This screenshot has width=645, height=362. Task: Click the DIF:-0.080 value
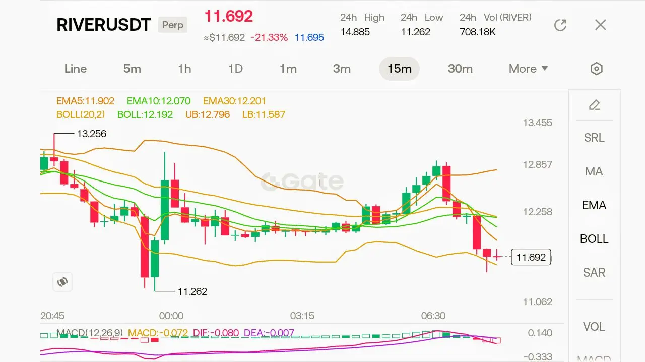(x=216, y=333)
